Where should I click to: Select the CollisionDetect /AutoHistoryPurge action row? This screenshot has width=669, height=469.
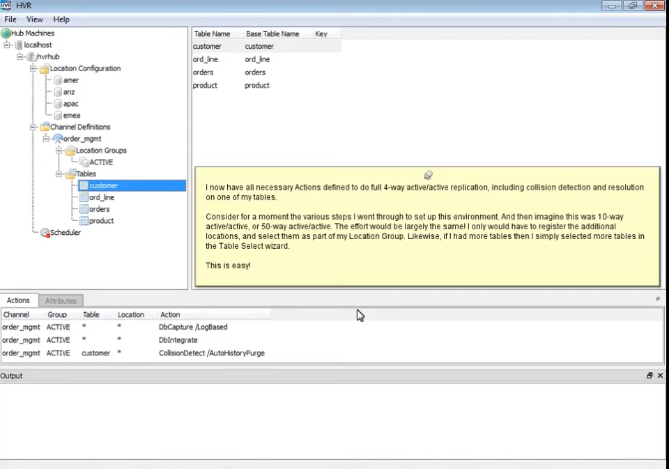pos(211,353)
